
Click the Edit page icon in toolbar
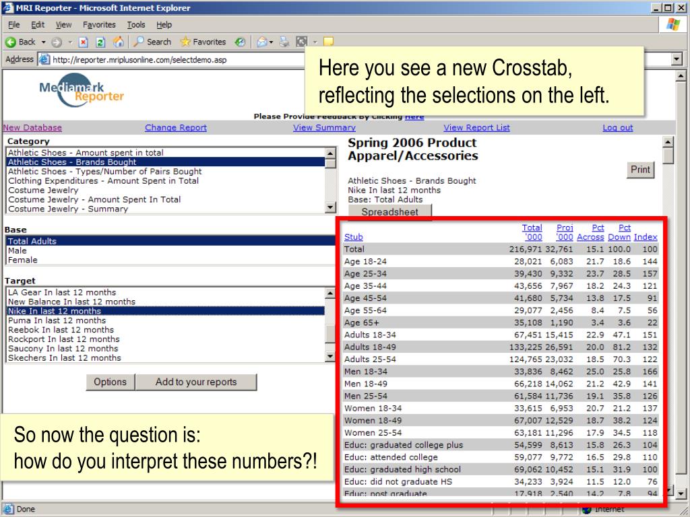click(302, 42)
